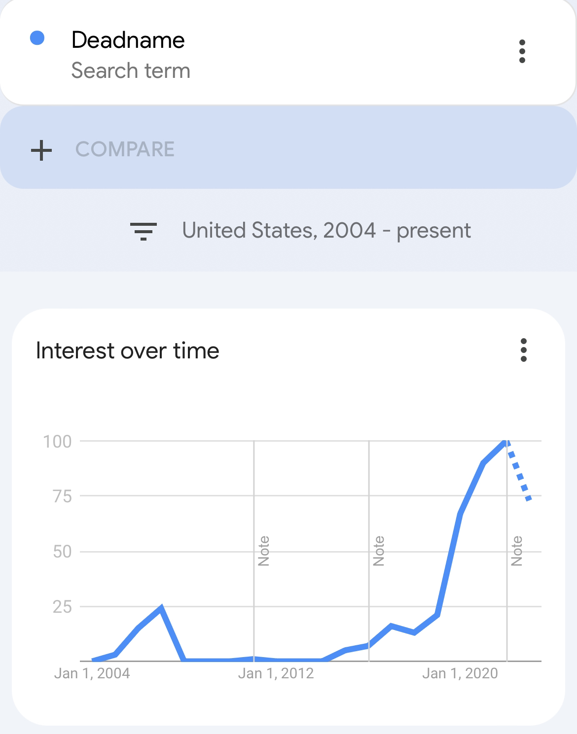
Task: Click the Jan 1, 2012 axis label
Action: (276, 673)
